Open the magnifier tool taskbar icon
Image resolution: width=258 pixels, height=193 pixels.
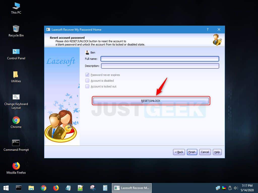point(93,188)
